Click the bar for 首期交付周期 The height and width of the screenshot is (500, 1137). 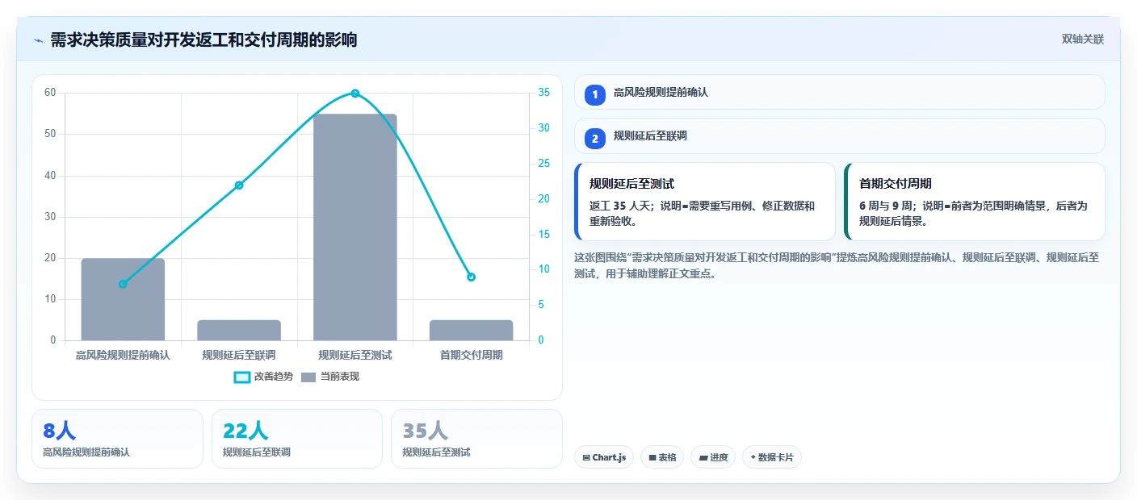pyautogui.click(x=472, y=330)
